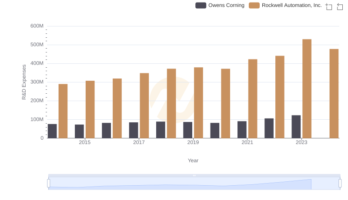This screenshot has height=200, width=348.
Task: Click the Owens Corning bar for 2015
Action: pyautogui.click(x=79, y=131)
